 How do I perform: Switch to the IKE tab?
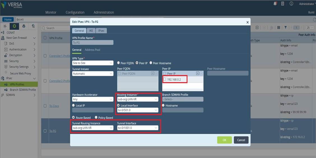click(91, 30)
